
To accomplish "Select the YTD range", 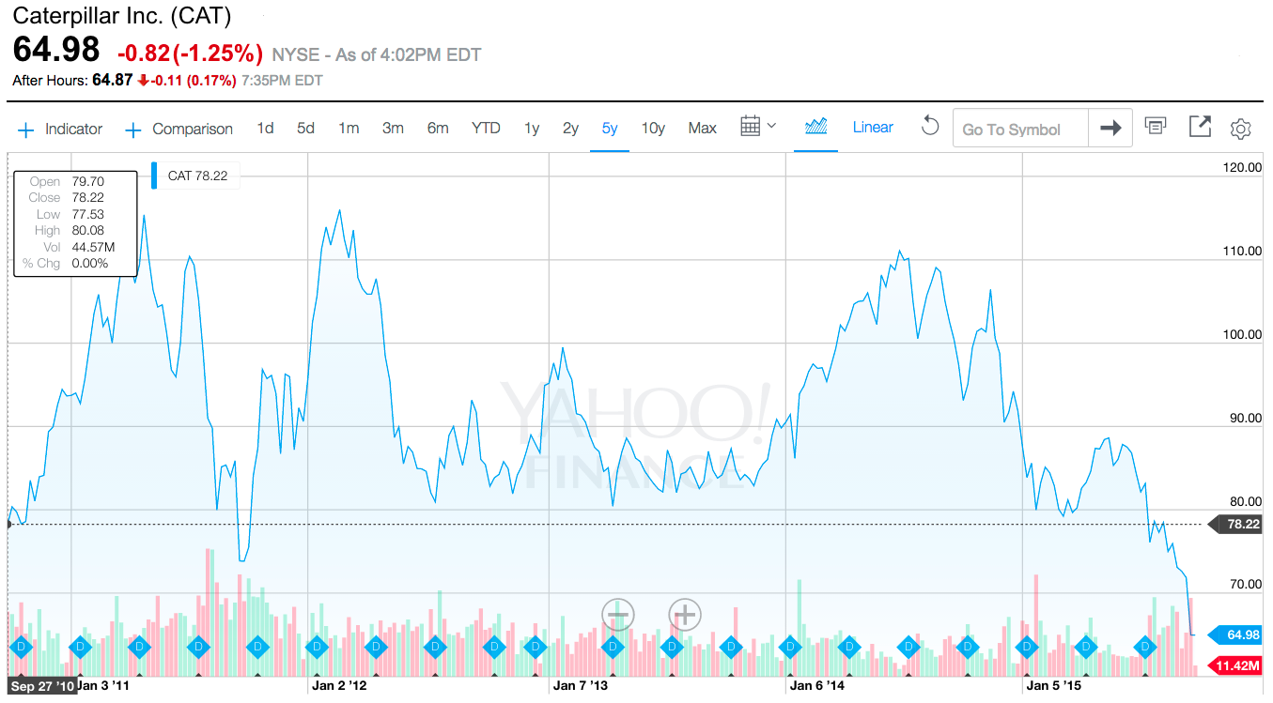I will 486,128.
